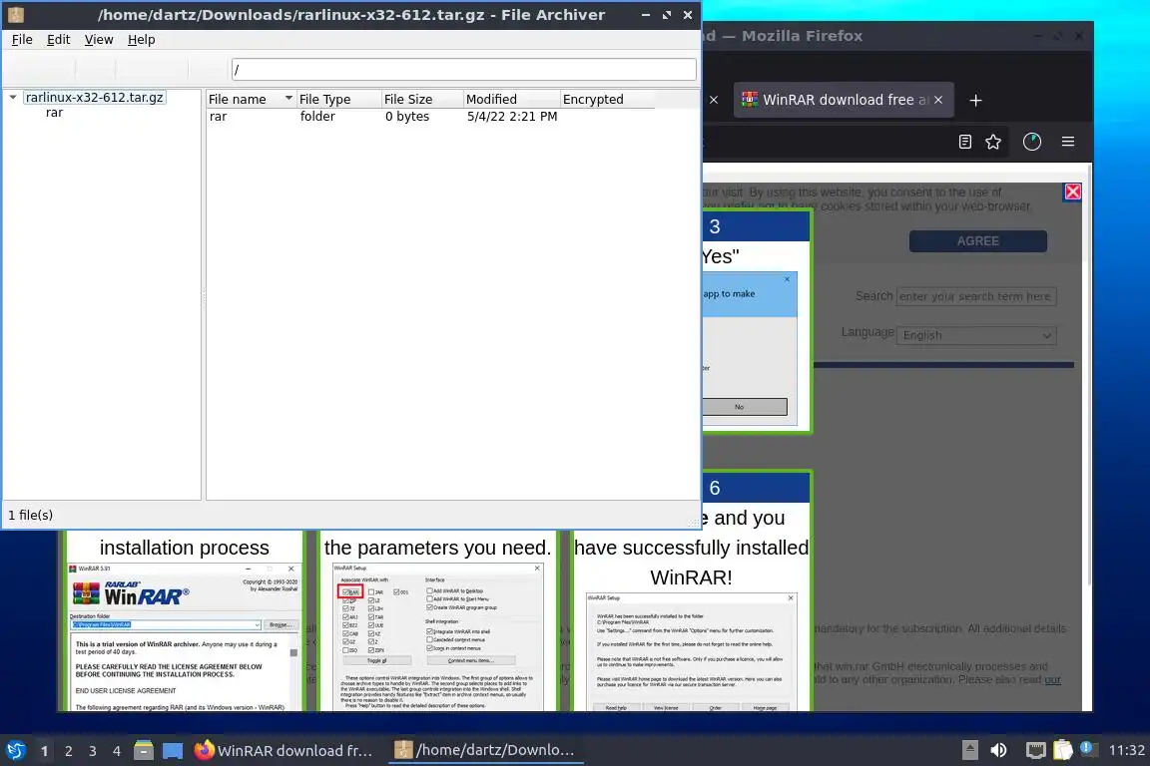Bookmark this page with star icon

tap(993, 142)
